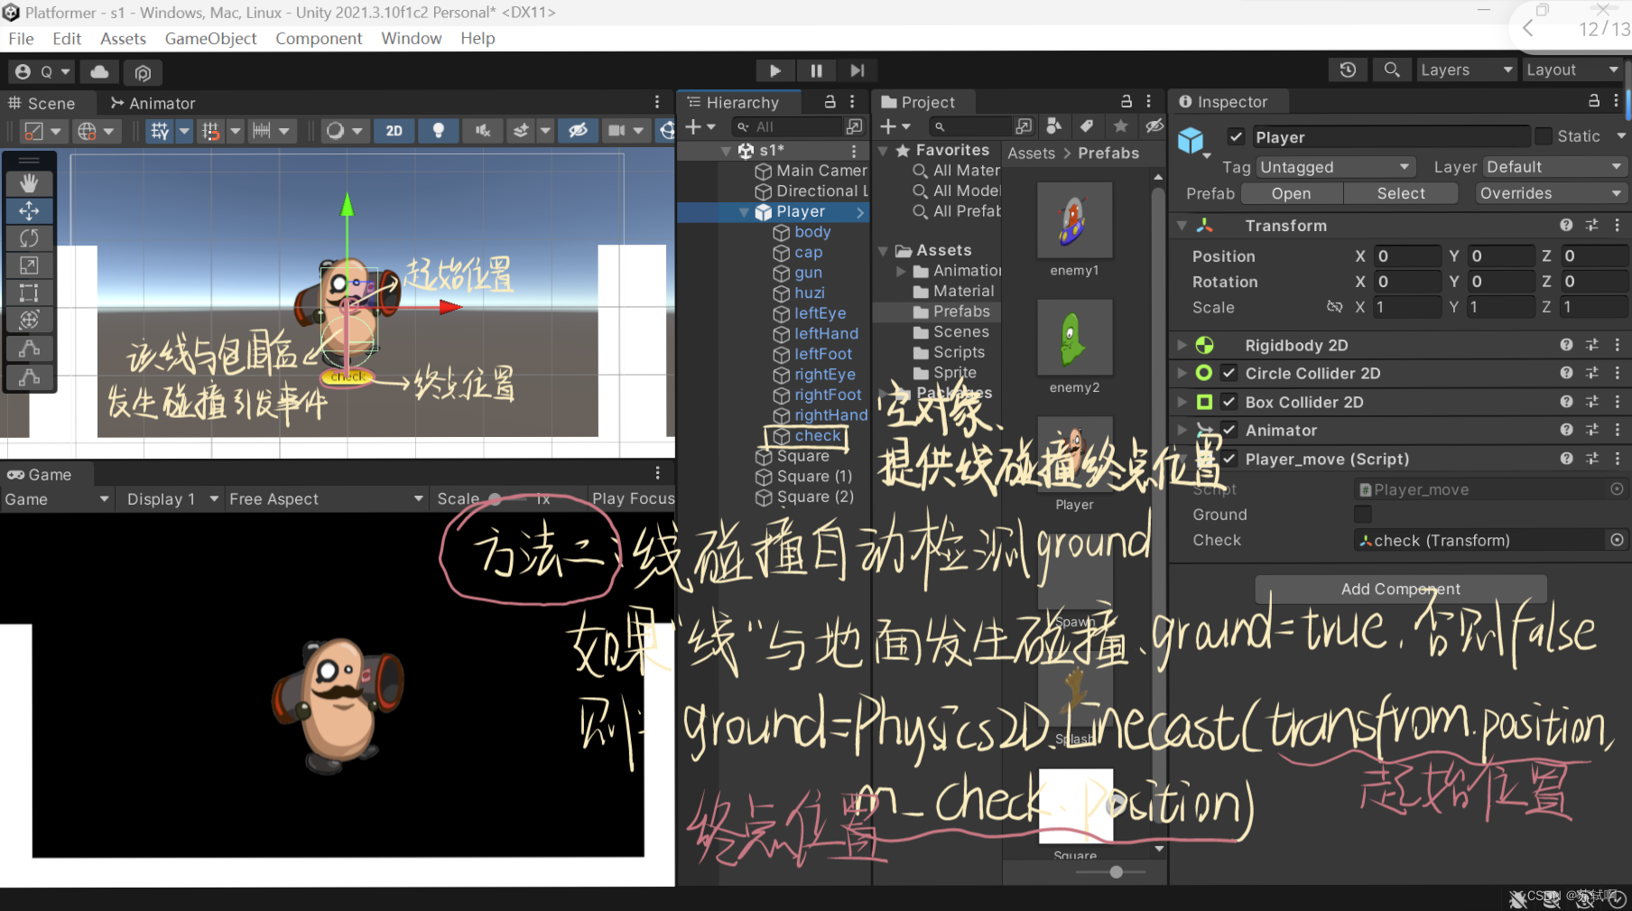Toggle hidden objects visibility in Scene
This screenshot has height=911, width=1632.
point(578,131)
